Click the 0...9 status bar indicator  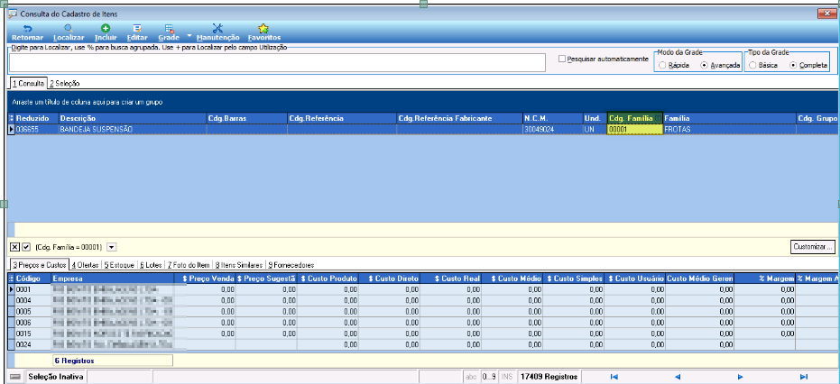(x=489, y=377)
